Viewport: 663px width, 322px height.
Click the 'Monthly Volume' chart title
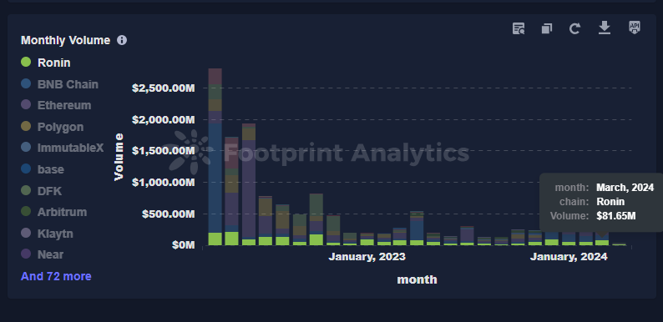65,40
